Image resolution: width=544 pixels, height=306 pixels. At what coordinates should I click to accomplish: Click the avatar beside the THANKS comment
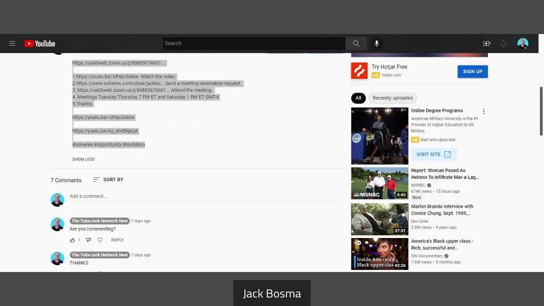coord(57,258)
